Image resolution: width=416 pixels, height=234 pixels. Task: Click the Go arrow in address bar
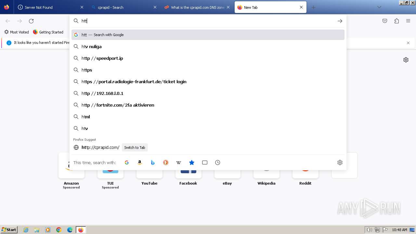(340, 21)
